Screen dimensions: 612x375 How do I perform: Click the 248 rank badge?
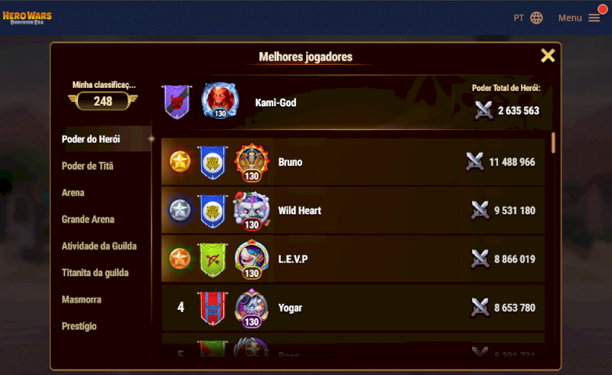click(x=103, y=101)
